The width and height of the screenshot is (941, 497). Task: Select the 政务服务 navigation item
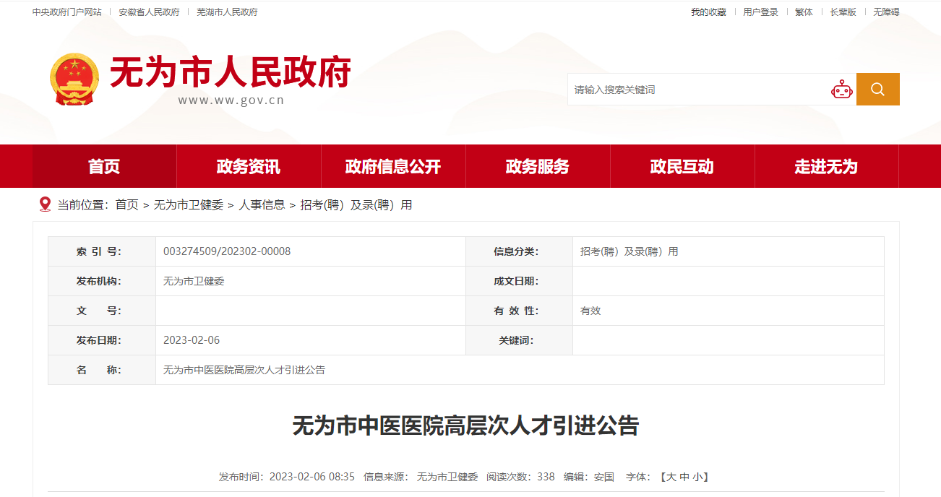(538, 167)
